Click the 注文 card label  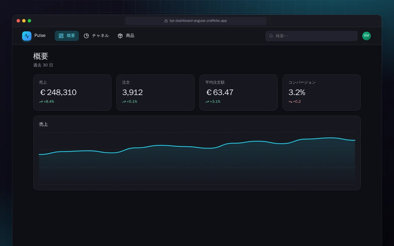[126, 82]
